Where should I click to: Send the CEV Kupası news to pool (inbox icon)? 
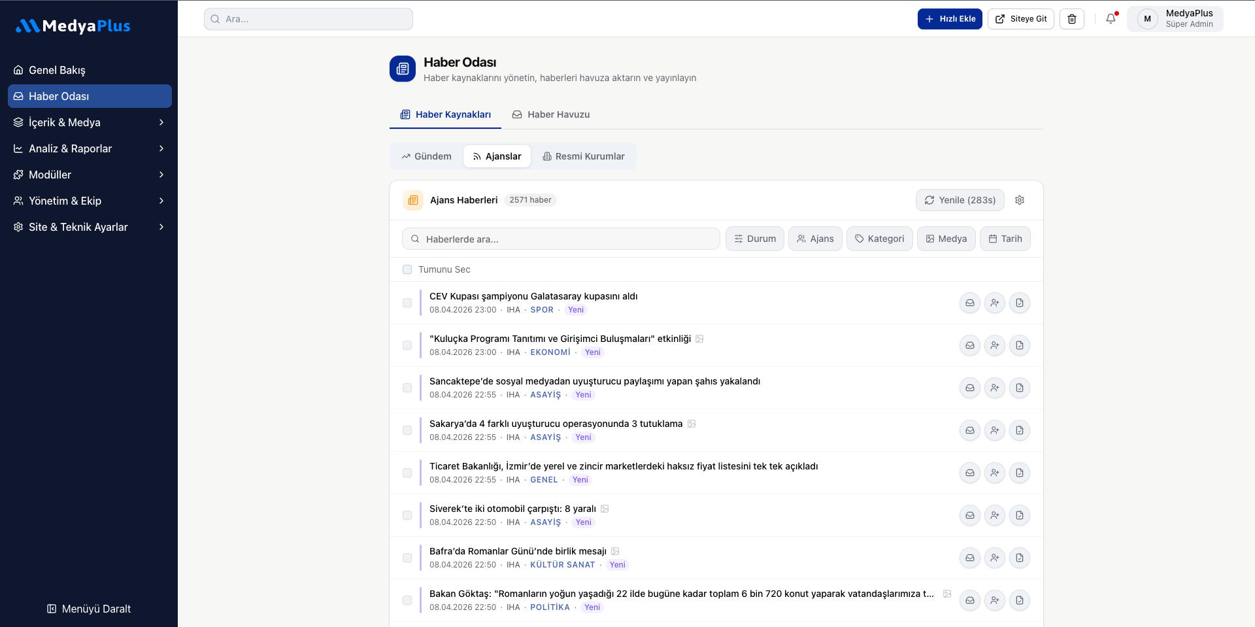(970, 303)
